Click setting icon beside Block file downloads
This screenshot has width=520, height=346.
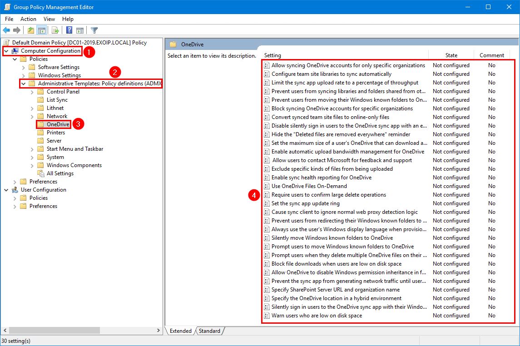tap(267, 264)
